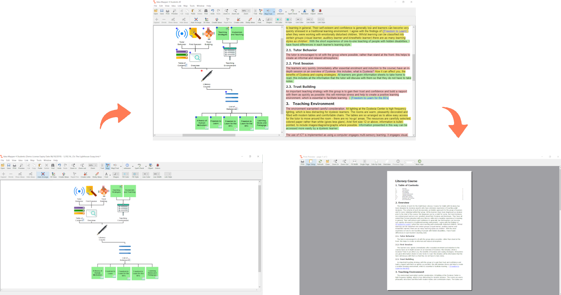Select Side-by-Side view in Print Preview
The height and width of the screenshot is (295, 561).
(376, 162)
